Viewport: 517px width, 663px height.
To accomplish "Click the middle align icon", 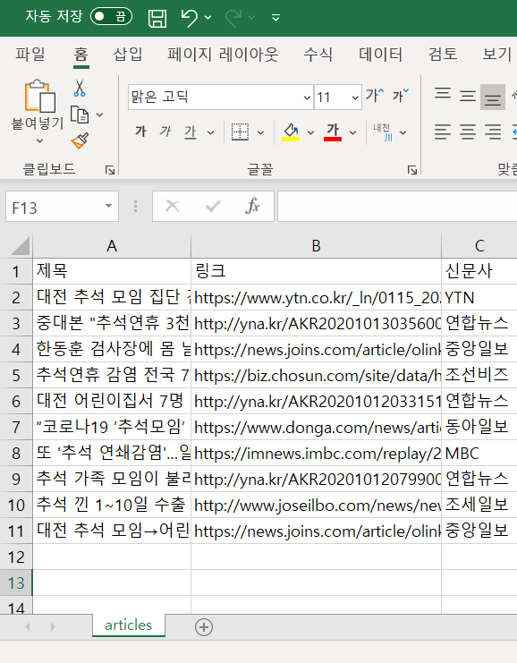I will 468,96.
